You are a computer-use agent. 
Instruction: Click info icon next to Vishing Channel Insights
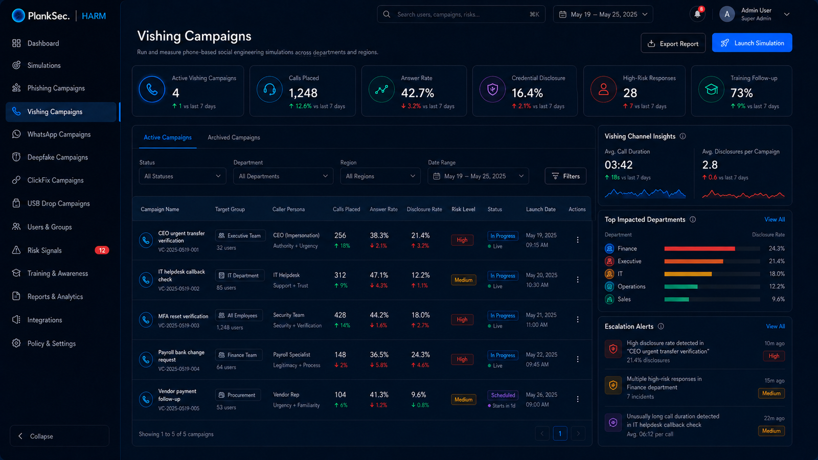(x=683, y=136)
